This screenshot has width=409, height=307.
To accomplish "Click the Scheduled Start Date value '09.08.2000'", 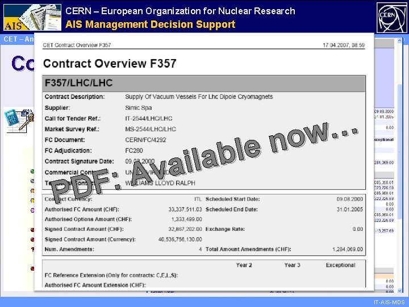I will click(x=349, y=199).
